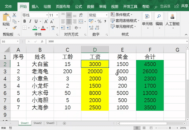Switch to the Page Layout (页面布局) tab
The image size is (189, 130).
(63, 6)
